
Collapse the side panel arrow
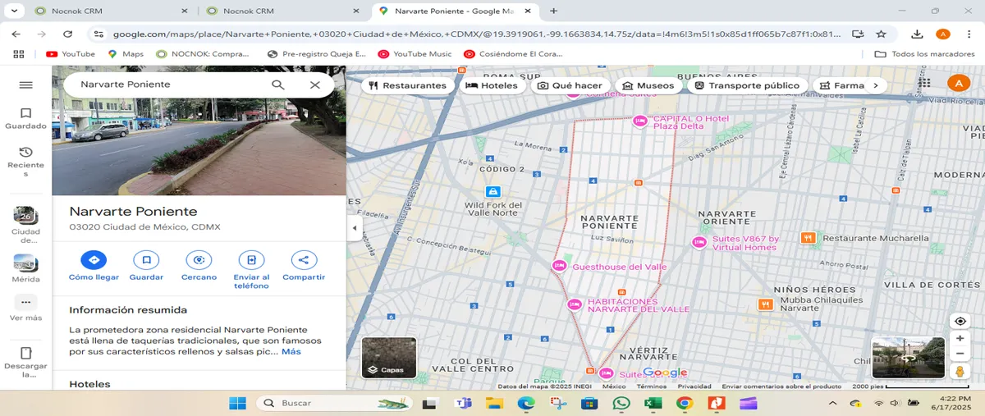point(355,228)
